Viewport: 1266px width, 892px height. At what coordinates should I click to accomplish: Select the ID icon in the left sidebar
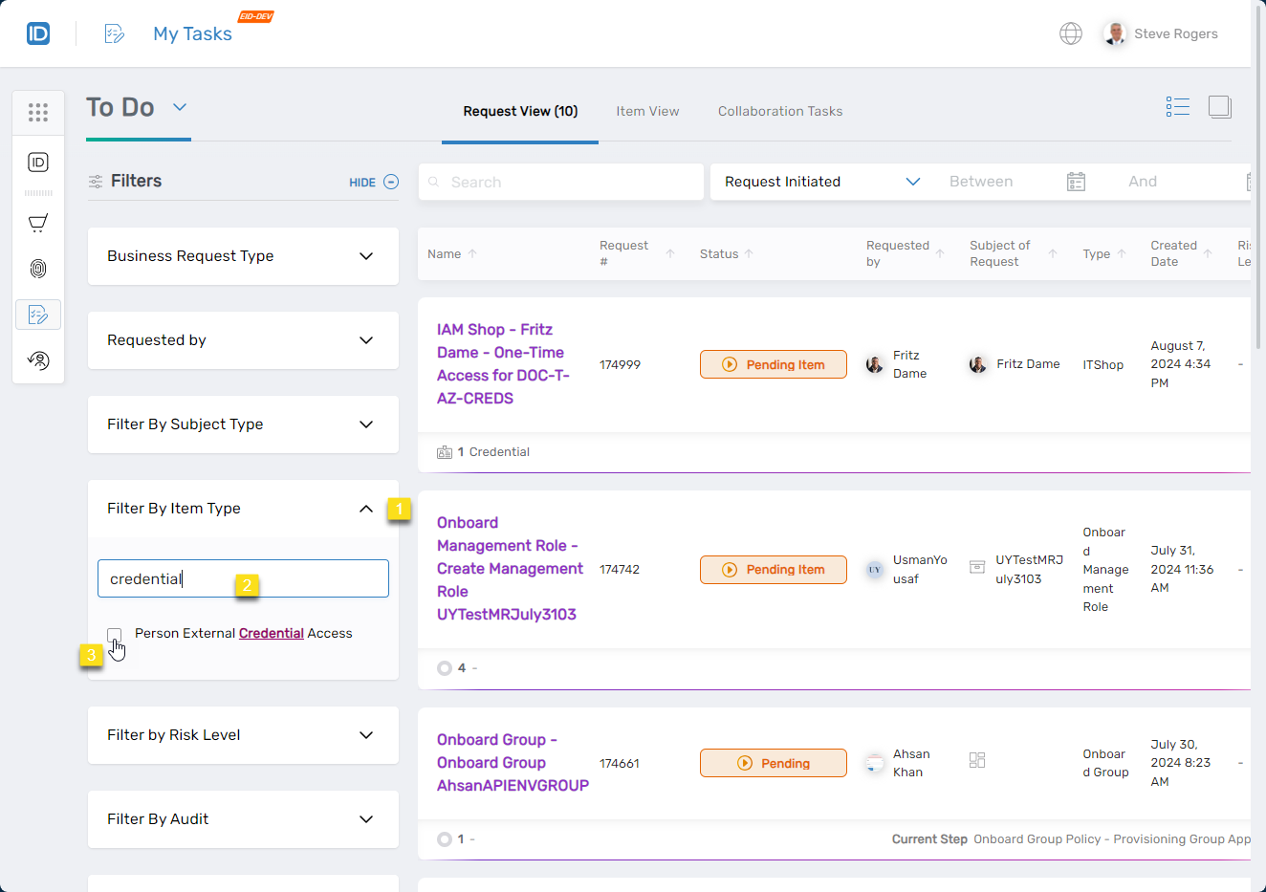pyautogui.click(x=38, y=162)
